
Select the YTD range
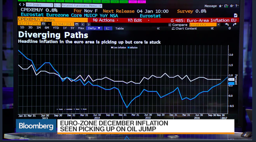coord(56,28)
